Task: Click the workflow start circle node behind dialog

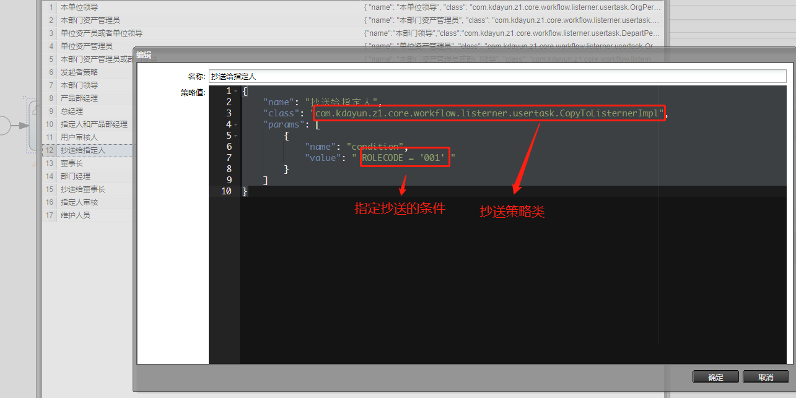Action: (3, 126)
